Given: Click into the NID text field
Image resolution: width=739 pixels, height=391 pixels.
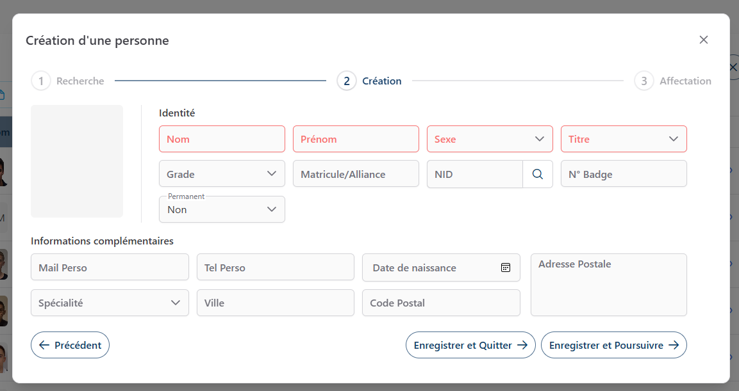Looking at the screenshot, I should pyautogui.click(x=474, y=174).
